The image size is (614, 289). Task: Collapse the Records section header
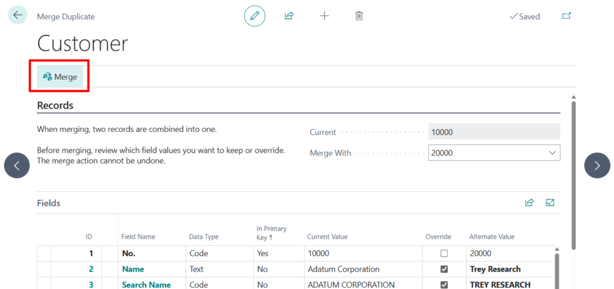click(55, 106)
